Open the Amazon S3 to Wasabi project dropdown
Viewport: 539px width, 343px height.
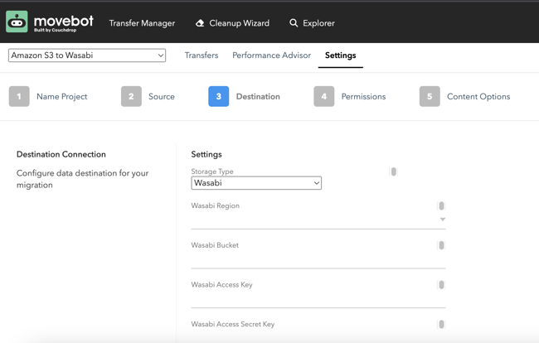pos(87,56)
